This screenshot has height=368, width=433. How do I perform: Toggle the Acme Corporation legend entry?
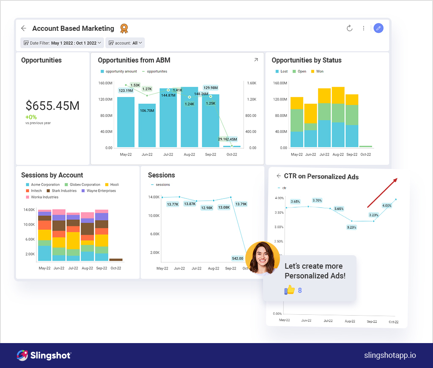[42, 185]
